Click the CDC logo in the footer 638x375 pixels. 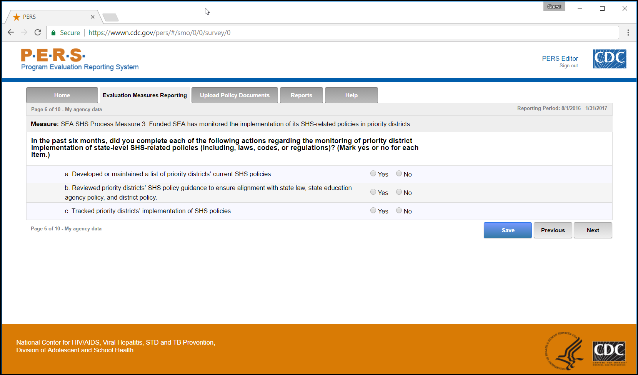609,353
